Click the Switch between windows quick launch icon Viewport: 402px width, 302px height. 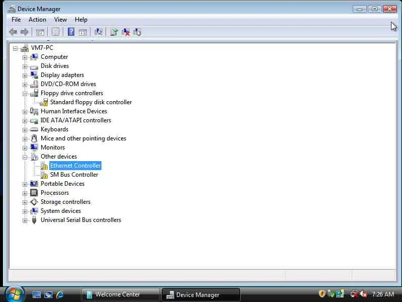(48, 294)
